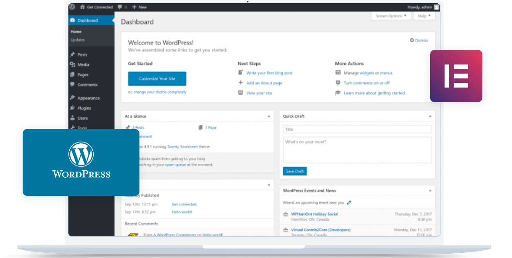Open the Get Connected site home icon
The image size is (512, 258).
[82, 7]
